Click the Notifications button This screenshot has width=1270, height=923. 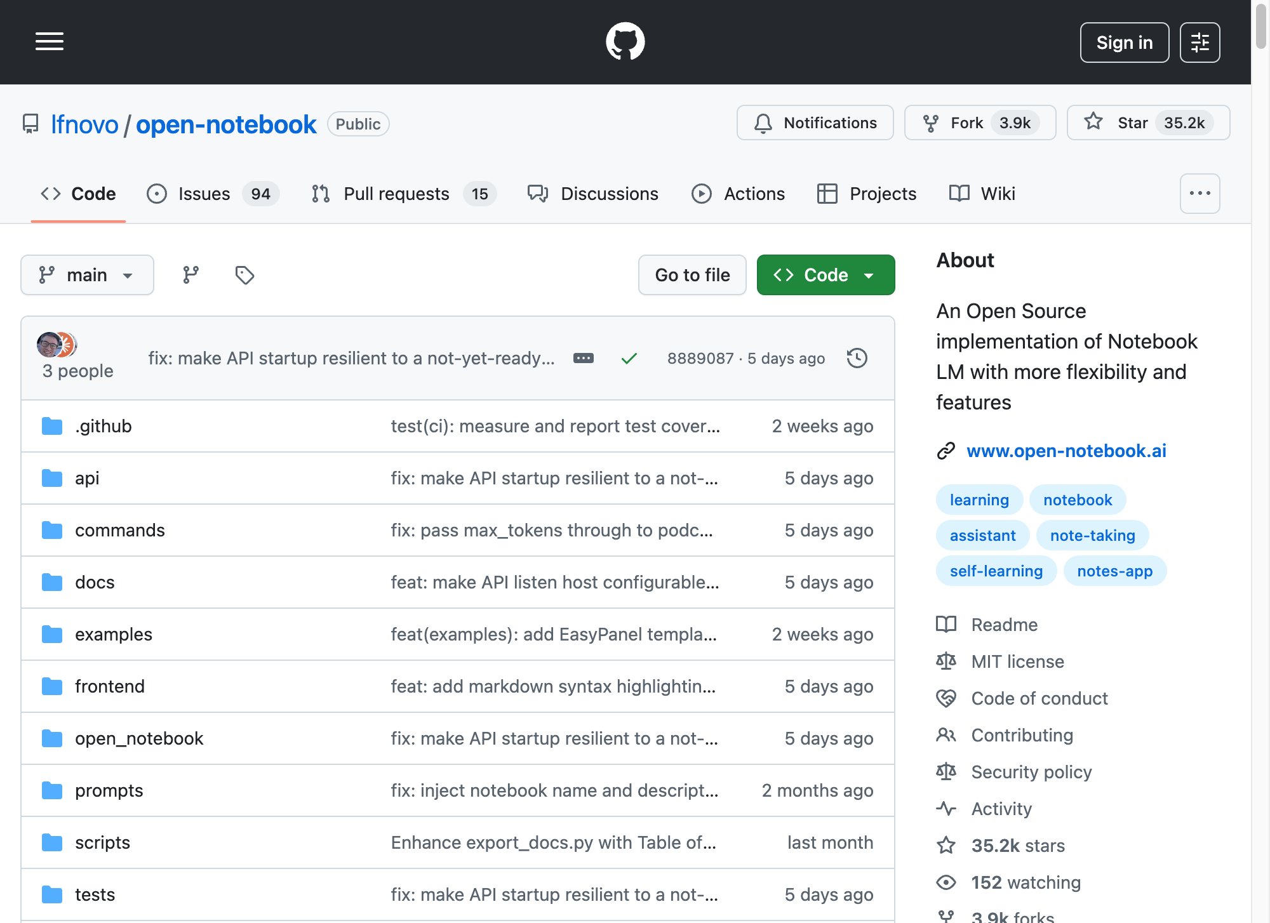click(815, 123)
